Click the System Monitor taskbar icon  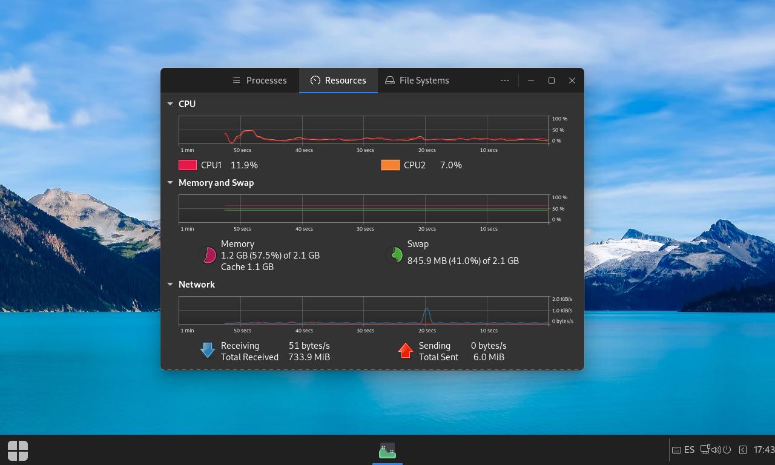tap(387, 450)
